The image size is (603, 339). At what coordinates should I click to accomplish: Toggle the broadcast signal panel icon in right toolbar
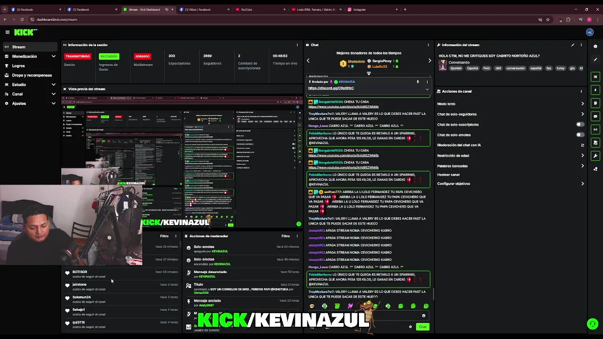[595, 129]
